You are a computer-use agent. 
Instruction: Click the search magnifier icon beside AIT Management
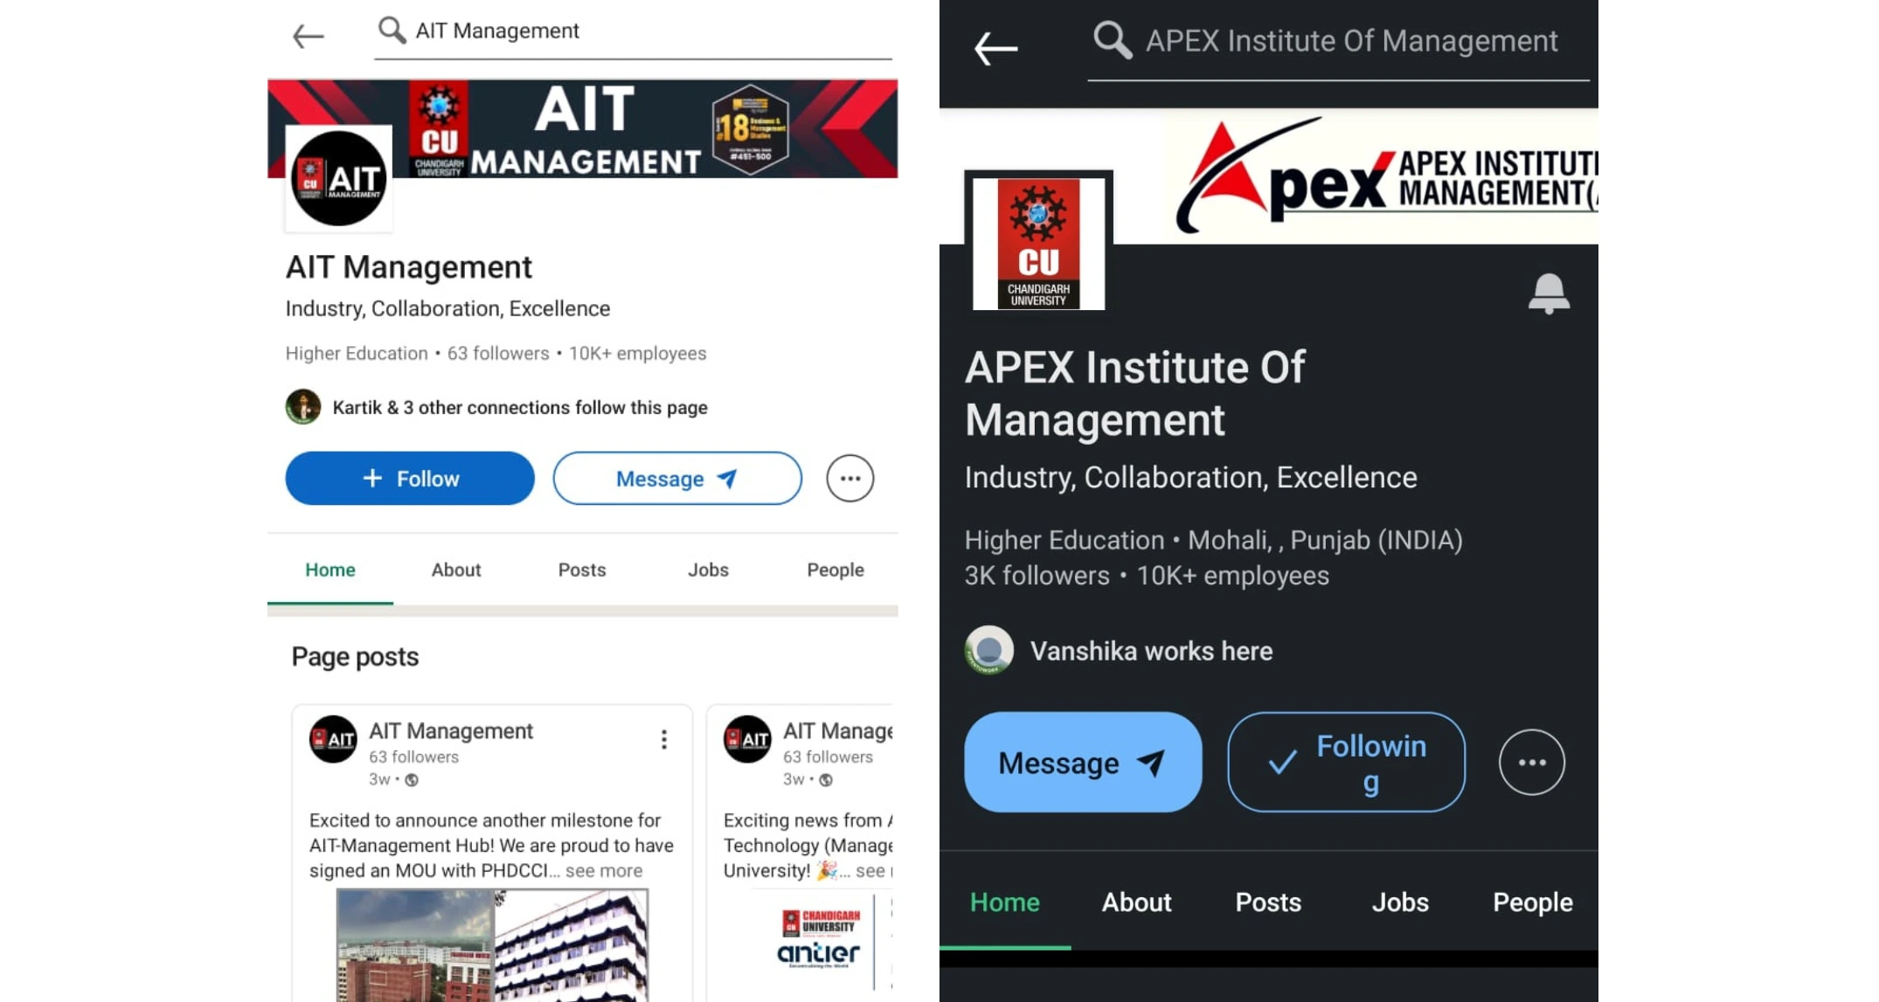(392, 31)
